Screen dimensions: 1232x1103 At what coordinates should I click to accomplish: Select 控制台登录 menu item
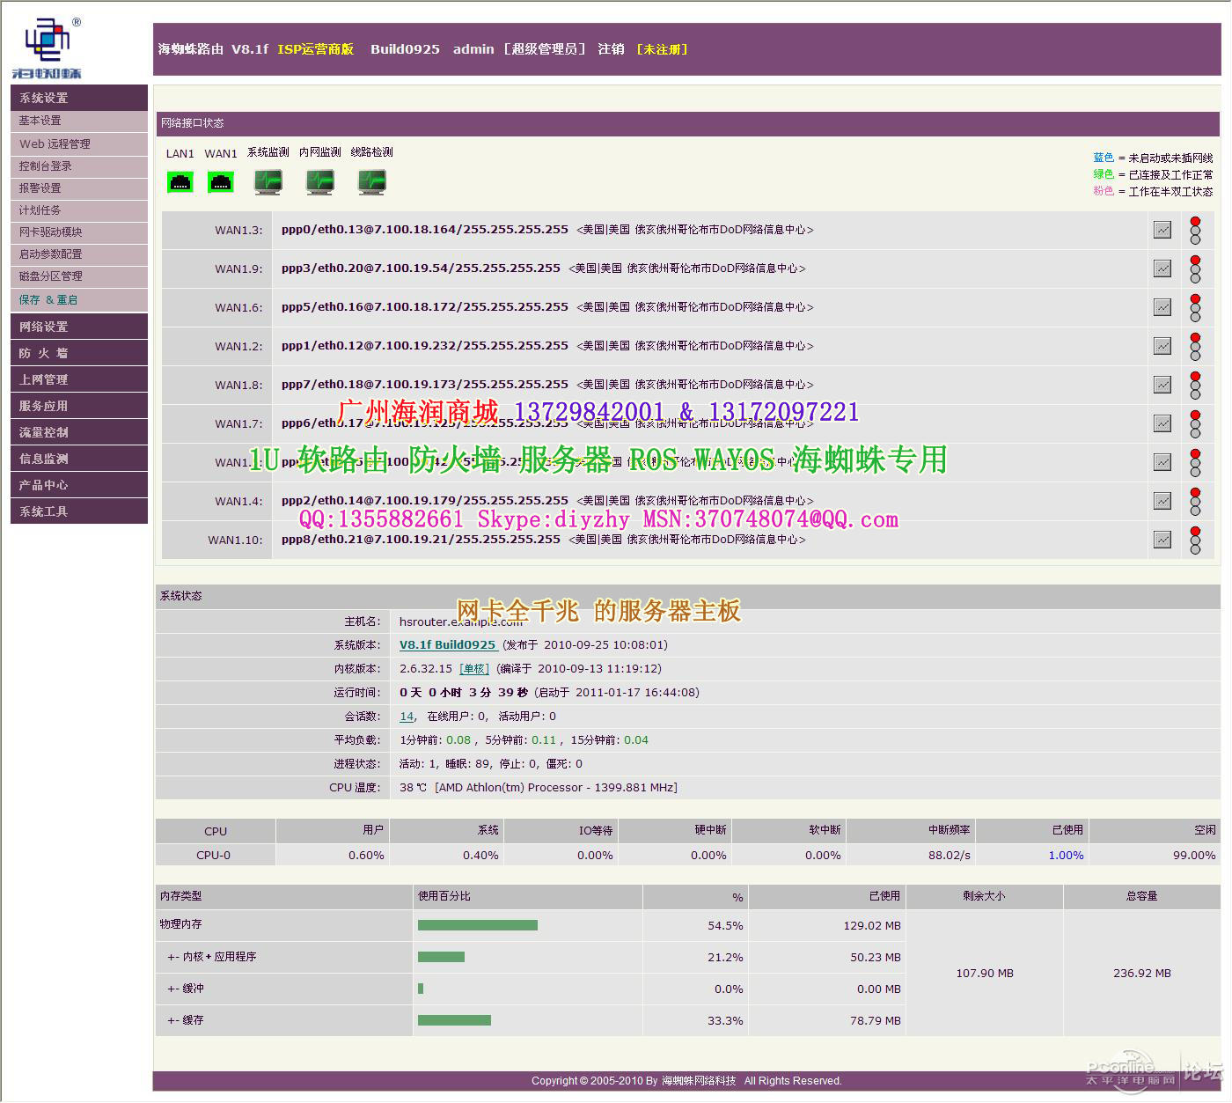tap(79, 165)
